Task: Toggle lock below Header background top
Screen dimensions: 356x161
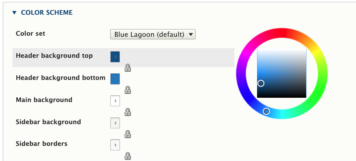Action: [x=128, y=68]
